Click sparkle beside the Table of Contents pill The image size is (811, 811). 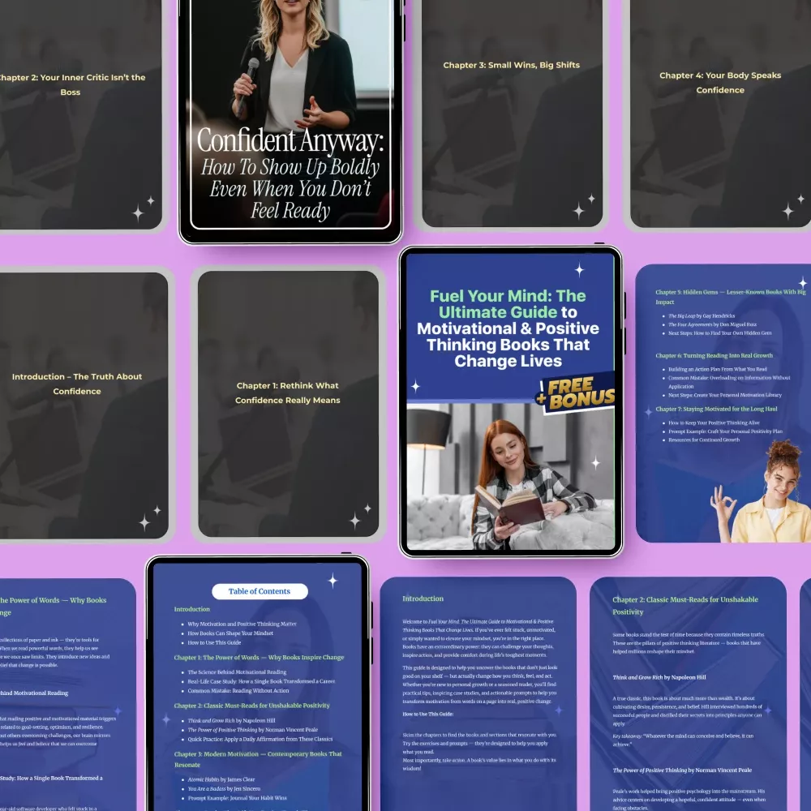(332, 580)
